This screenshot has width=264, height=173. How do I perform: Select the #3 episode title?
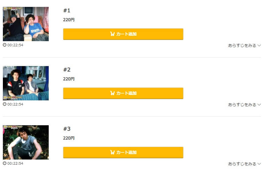pyautogui.click(x=67, y=129)
